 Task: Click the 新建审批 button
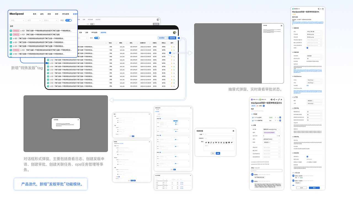172,38
